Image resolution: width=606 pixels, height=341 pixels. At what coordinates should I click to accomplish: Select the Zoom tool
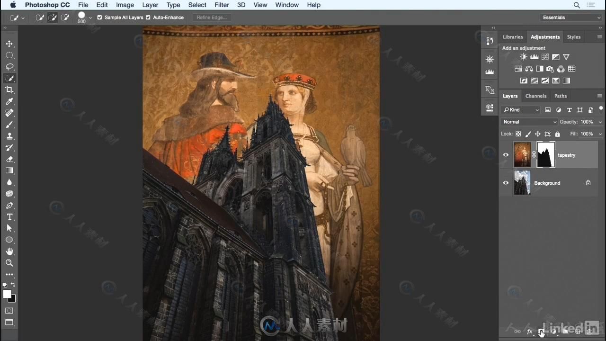pos(9,263)
